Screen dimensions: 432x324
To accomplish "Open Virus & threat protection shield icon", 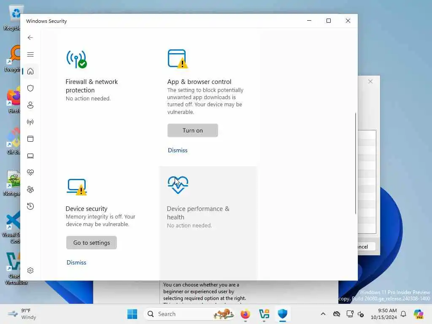I will 30,88.
